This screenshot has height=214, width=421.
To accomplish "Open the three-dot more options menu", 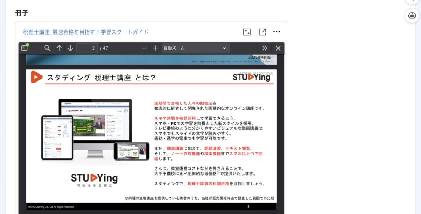I will pyautogui.click(x=277, y=32).
